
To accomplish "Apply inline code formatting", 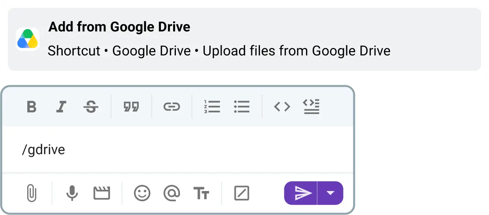I will pos(282,107).
